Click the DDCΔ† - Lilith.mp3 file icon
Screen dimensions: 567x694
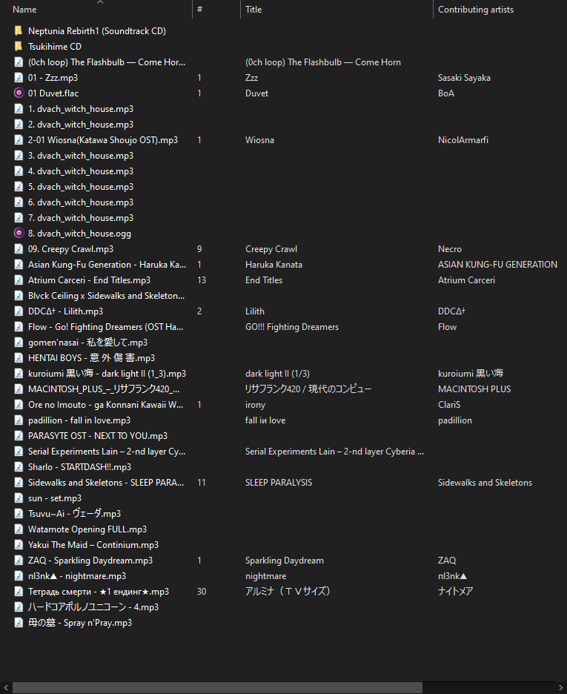pos(19,311)
